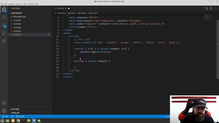Open the Run menu
The image size is (219, 123).
(25, 4)
